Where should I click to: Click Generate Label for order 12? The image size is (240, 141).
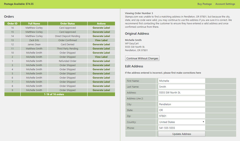point(101,44)
